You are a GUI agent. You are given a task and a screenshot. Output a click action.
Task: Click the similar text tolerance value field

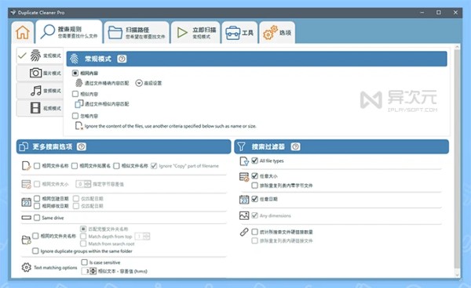pos(86,271)
